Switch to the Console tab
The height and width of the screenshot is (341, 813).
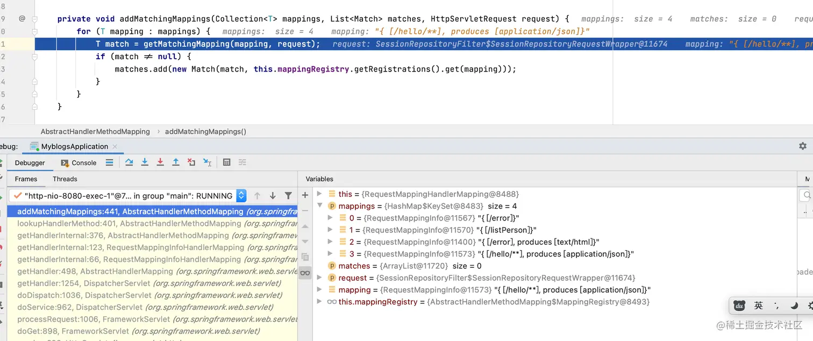coord(79,162)
